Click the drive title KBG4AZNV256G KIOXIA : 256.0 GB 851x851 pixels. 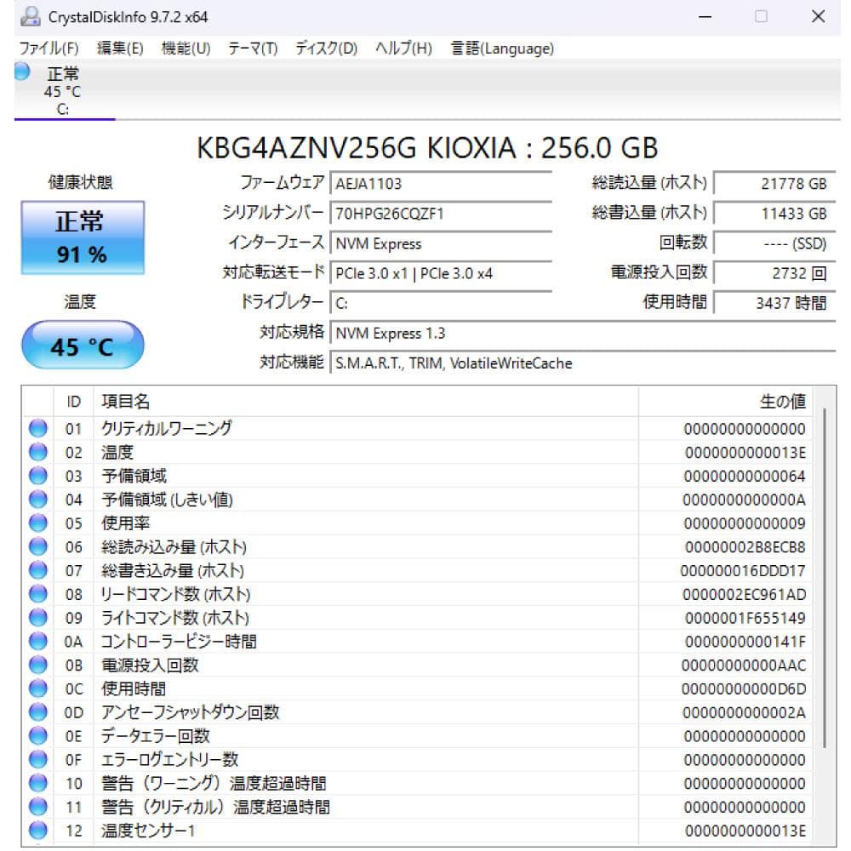click(x=427, y=147)
